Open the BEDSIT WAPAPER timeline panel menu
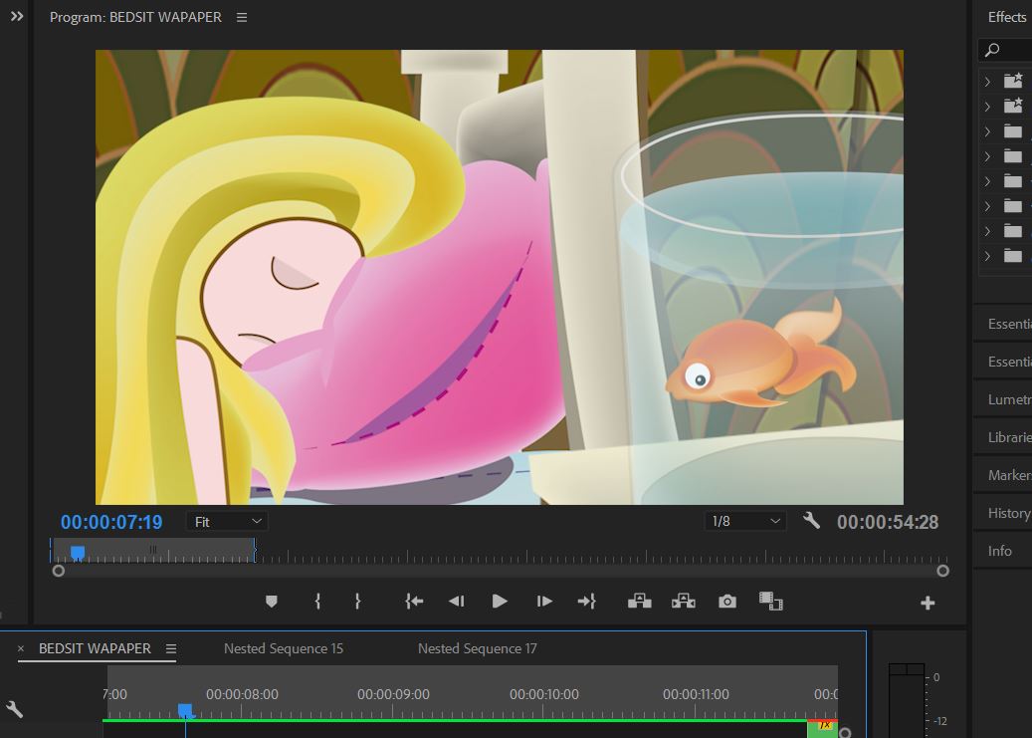The width and height of the screenshot is (1032, 738). pyautogui.click(x=171, y=649)
